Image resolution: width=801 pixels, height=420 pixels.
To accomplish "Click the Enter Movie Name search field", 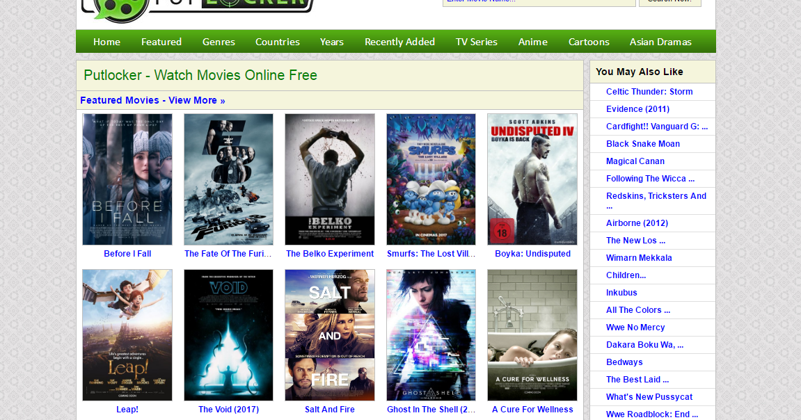I will click(x=539, y=3).
